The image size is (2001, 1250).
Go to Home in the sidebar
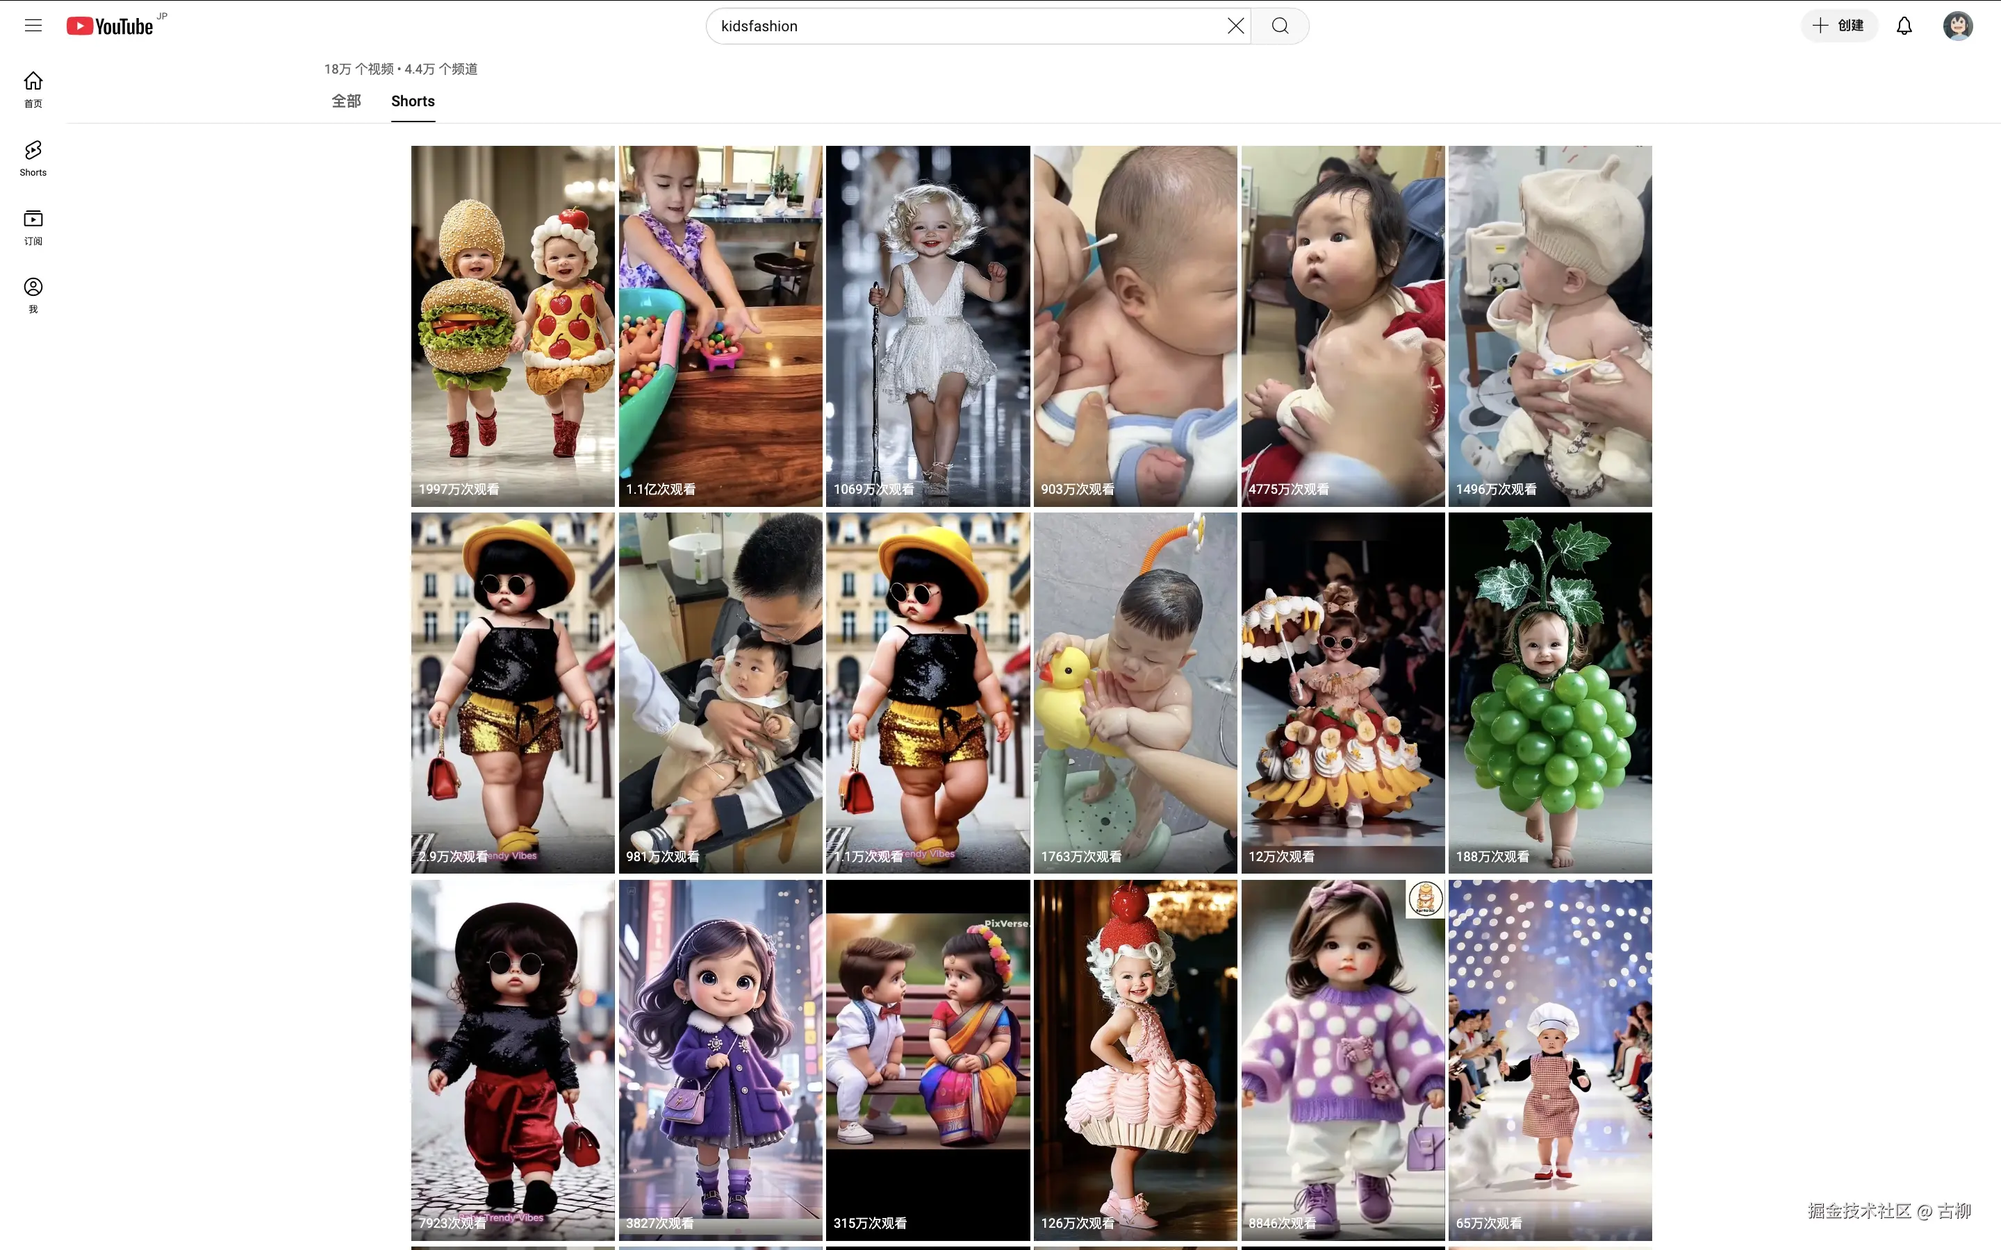(x=33, y=90)
